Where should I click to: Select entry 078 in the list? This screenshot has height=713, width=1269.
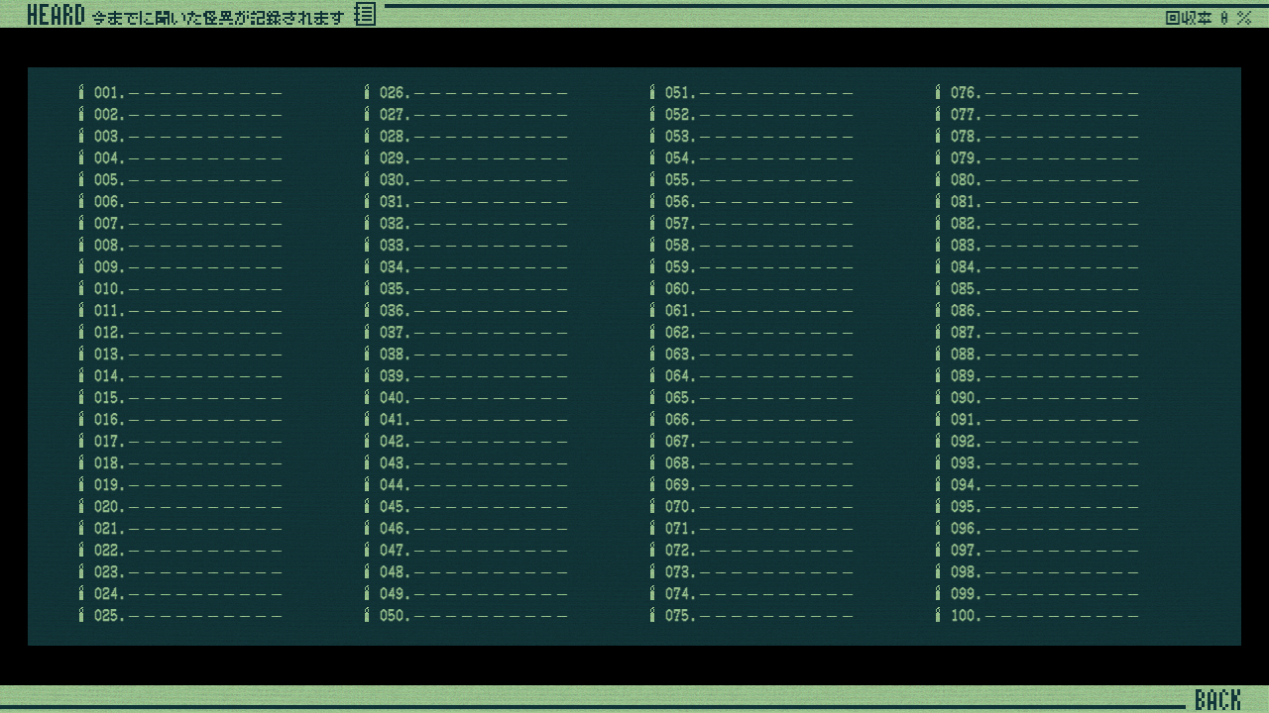(1037, 137)
